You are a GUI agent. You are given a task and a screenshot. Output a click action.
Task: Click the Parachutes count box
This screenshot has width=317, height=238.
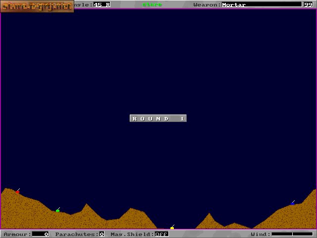102,234
